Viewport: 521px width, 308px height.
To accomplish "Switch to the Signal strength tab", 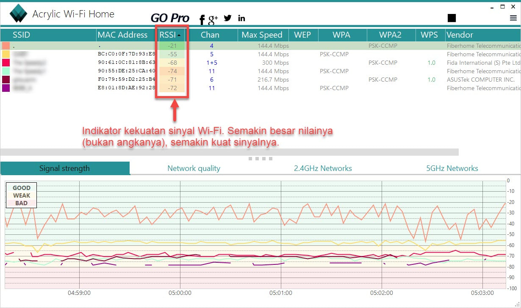I will click(x=65, y=168).
